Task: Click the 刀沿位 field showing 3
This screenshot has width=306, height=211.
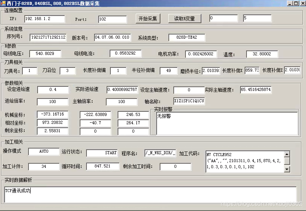Action: point(67,71)
